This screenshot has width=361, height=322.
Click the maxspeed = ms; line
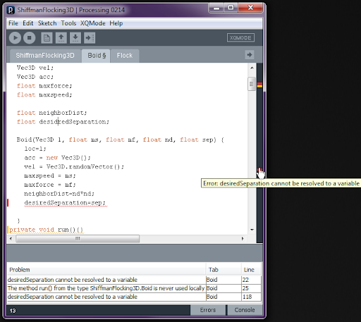pyautogui.click(x=50, y=175)
